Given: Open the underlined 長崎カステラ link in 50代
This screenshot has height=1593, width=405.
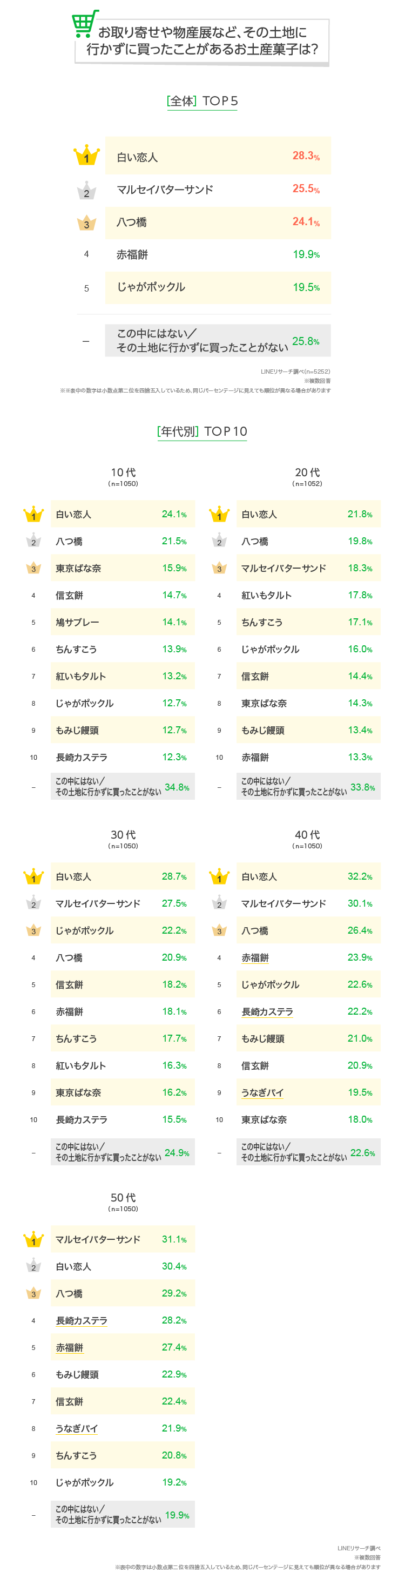Looking at the screenshot, I should coord(82,1321).
